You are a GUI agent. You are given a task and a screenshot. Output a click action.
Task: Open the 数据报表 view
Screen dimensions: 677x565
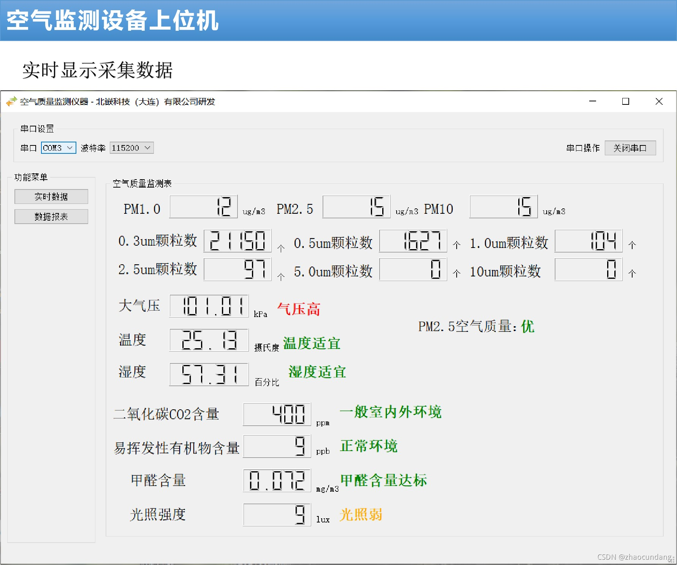point(51,217)
